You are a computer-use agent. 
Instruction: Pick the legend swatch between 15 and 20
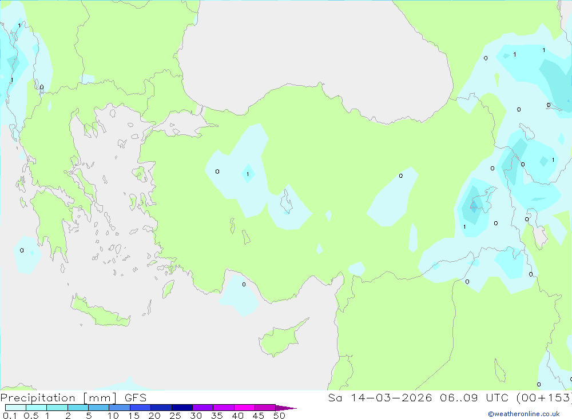[x=141, y=408]
